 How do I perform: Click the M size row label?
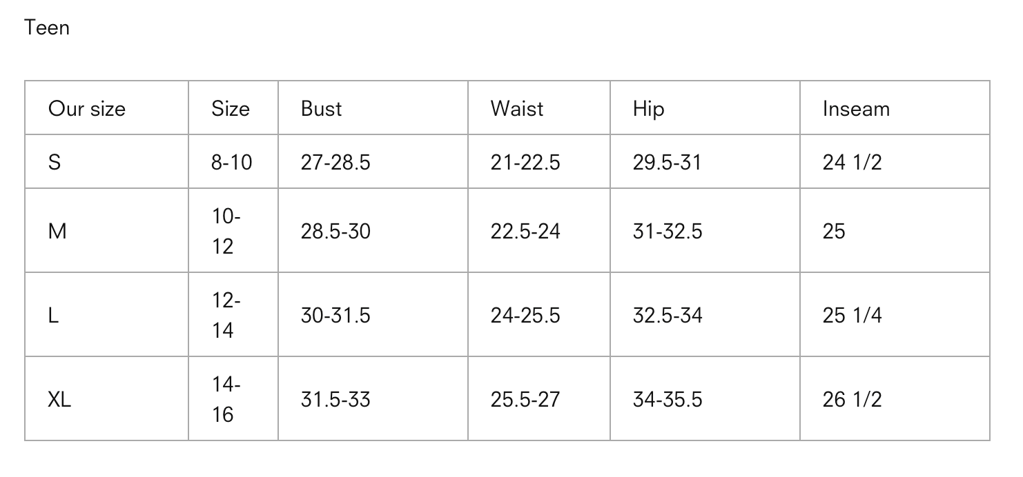coord(57,231)
